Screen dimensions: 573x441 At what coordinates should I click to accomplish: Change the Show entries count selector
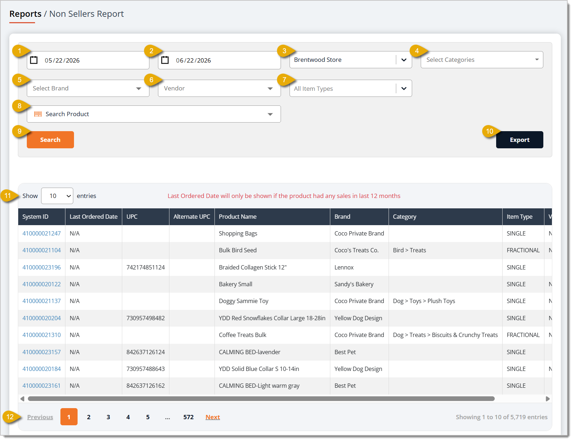[x=57, y=196]
